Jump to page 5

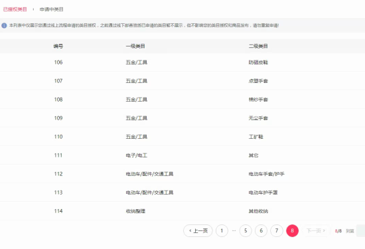tap(246, 230)
